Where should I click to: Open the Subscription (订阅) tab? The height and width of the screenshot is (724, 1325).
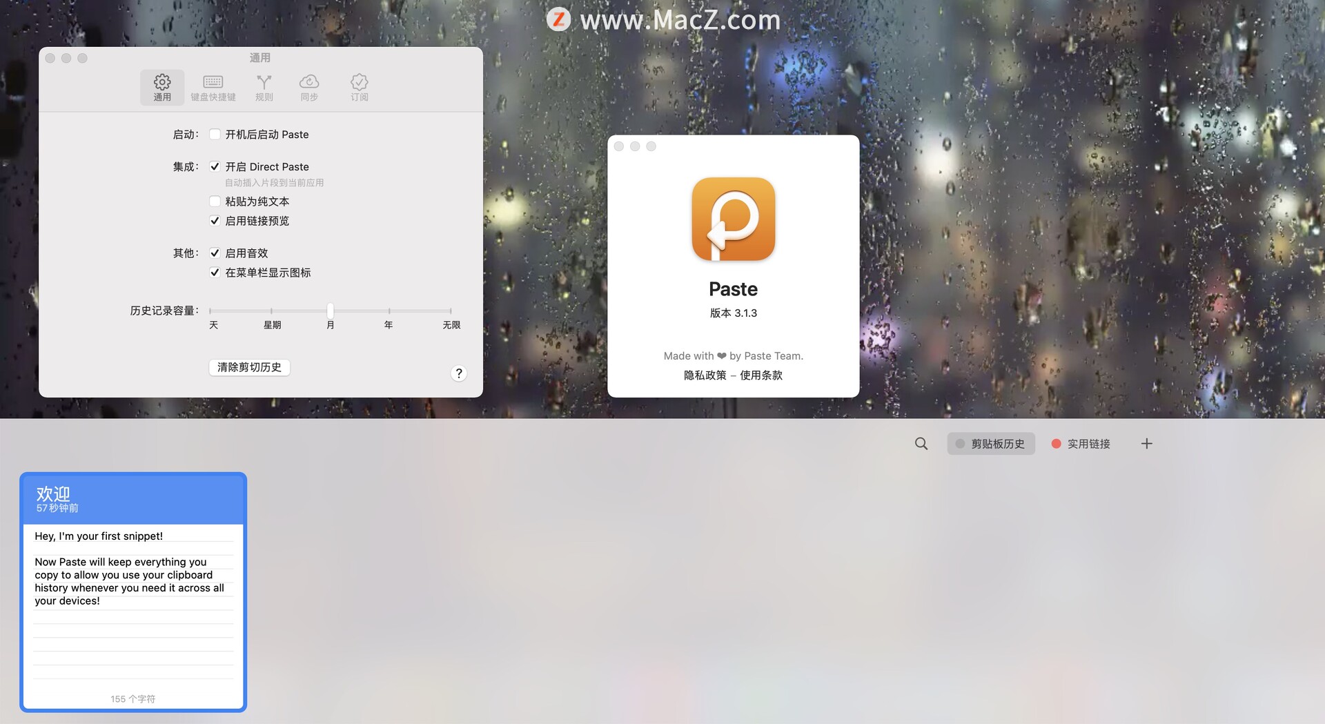tap(360, 88)
